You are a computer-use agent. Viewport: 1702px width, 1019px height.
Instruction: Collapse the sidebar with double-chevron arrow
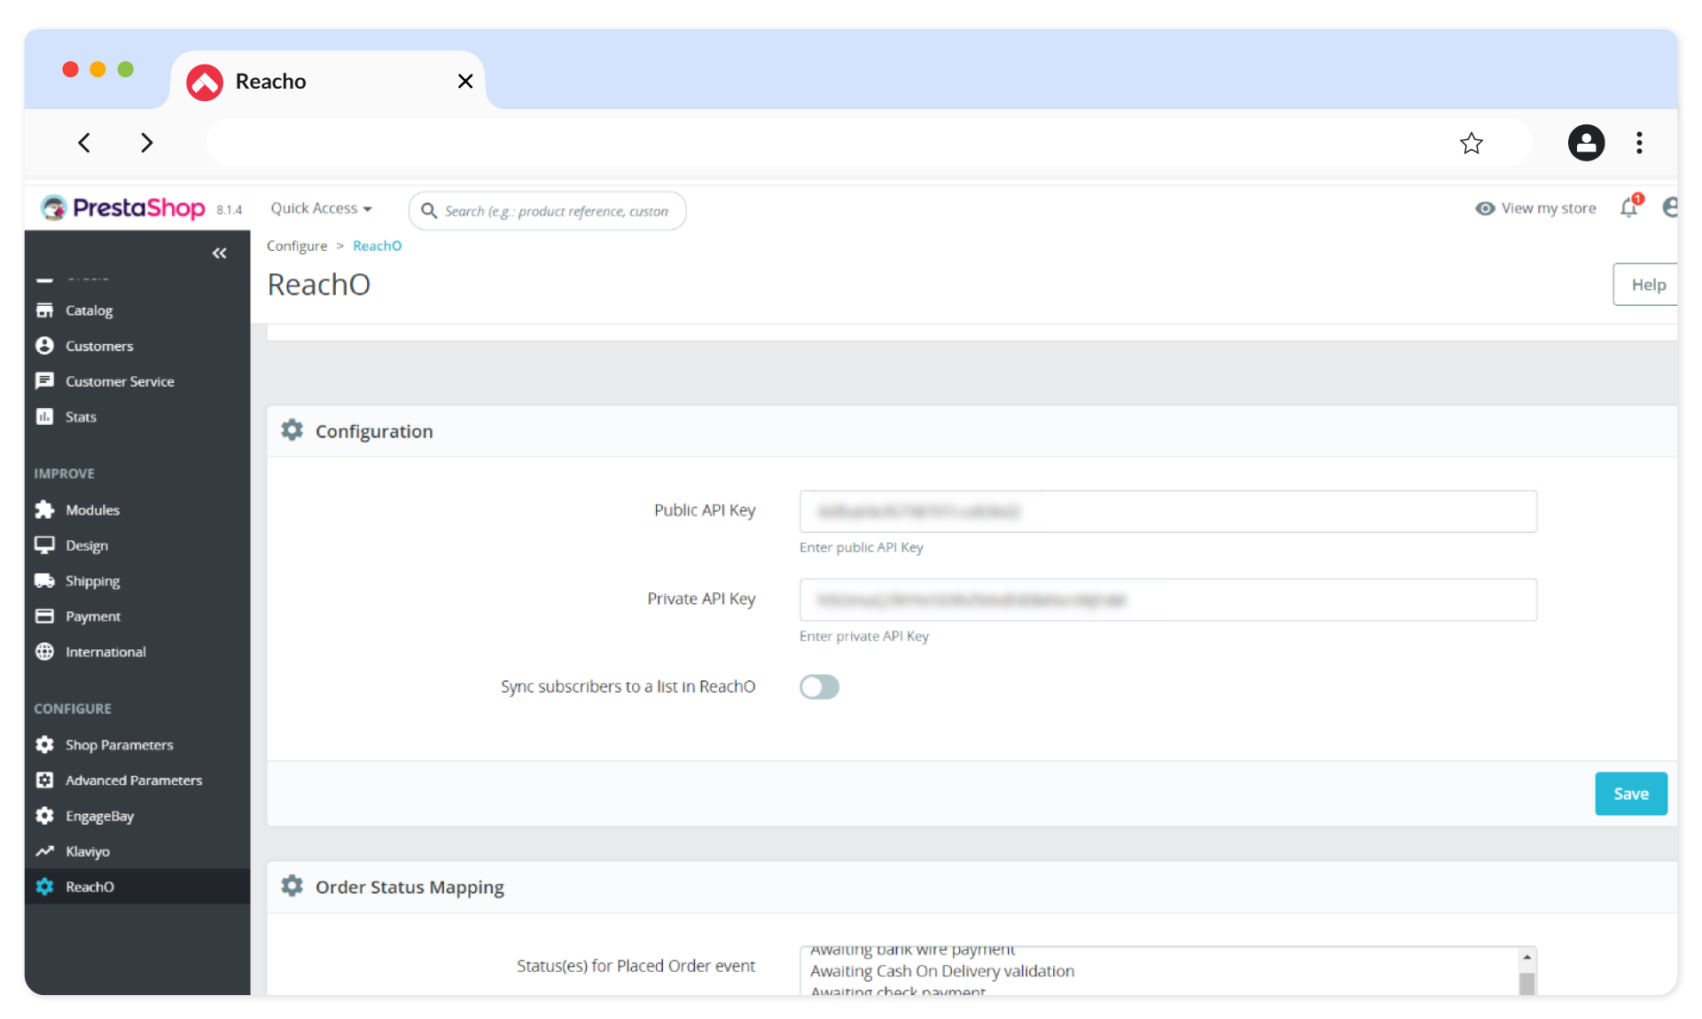coord(219,254)
